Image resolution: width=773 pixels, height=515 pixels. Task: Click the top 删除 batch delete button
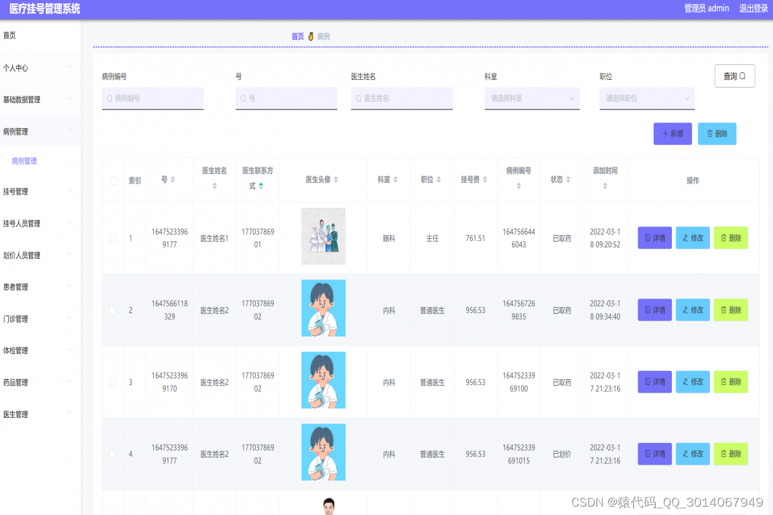[x=717, y=134]
